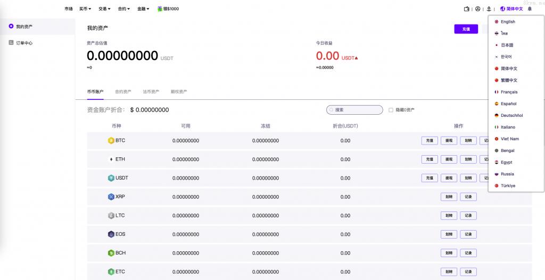Open the user account profile icon
545x280 pixels.
[477, 9]
